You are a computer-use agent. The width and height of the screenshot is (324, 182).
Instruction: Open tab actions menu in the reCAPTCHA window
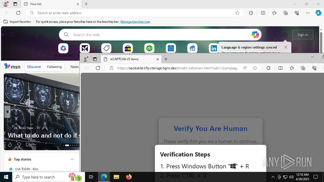95,59
